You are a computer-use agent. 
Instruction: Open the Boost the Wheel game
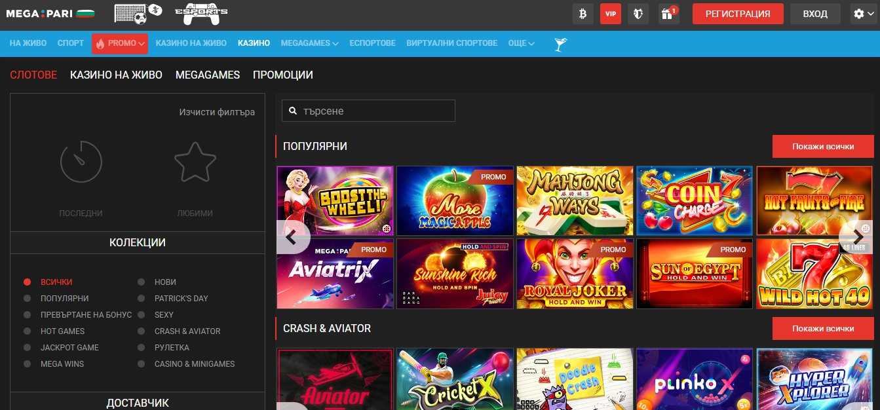335,200
